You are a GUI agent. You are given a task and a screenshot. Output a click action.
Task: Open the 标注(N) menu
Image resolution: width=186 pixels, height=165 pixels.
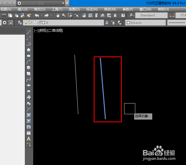(x=92, y=9)
